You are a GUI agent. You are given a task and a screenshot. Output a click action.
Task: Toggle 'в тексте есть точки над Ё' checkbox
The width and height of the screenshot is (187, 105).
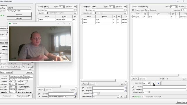click(143, 97)
